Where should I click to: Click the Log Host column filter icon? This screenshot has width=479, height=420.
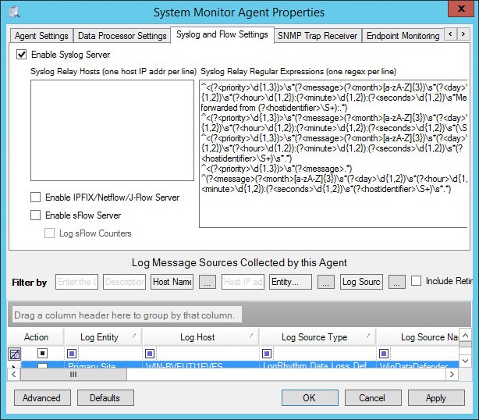click(x=150, y=353)
